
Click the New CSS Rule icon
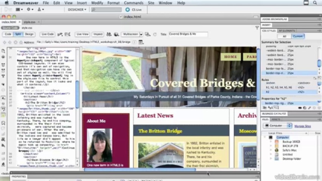pyautogui.click(x=305, y=108)
